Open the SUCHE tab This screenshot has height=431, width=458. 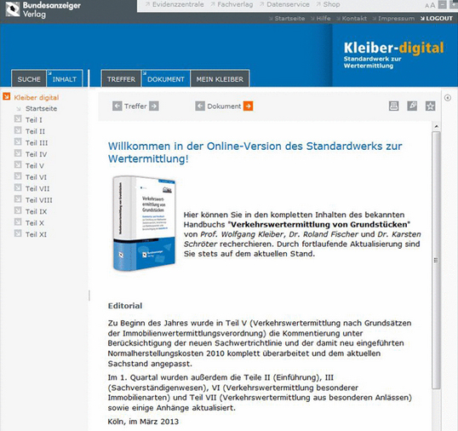[29, 78]
